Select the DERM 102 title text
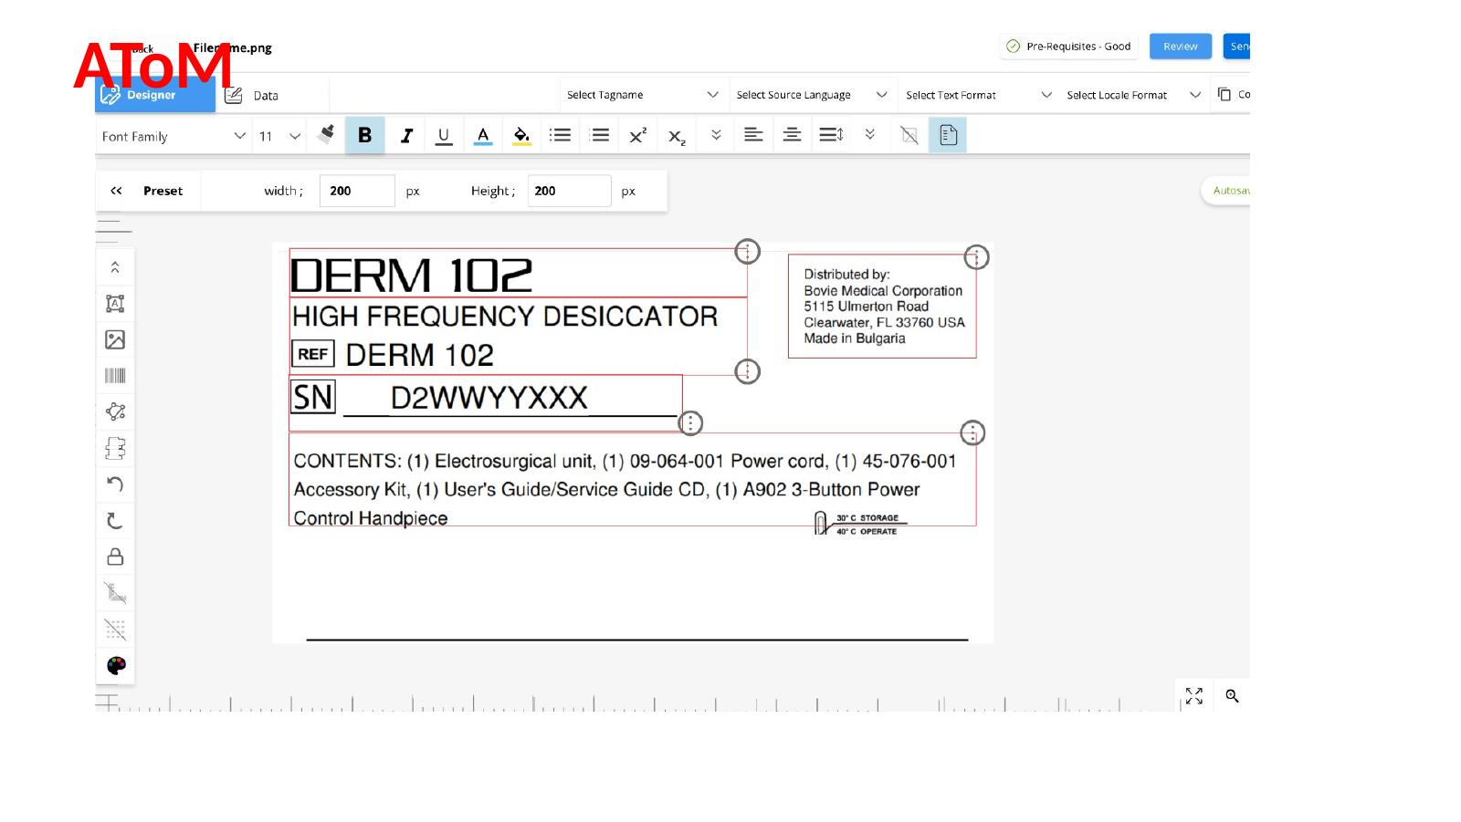Screen dimensions: 1461x822 [411, 275]
